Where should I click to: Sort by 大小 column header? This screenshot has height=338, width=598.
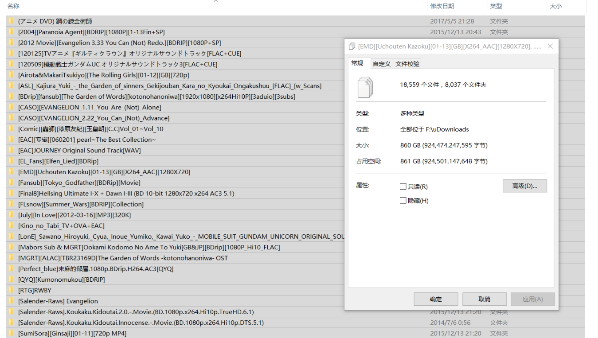click(556, 6)
